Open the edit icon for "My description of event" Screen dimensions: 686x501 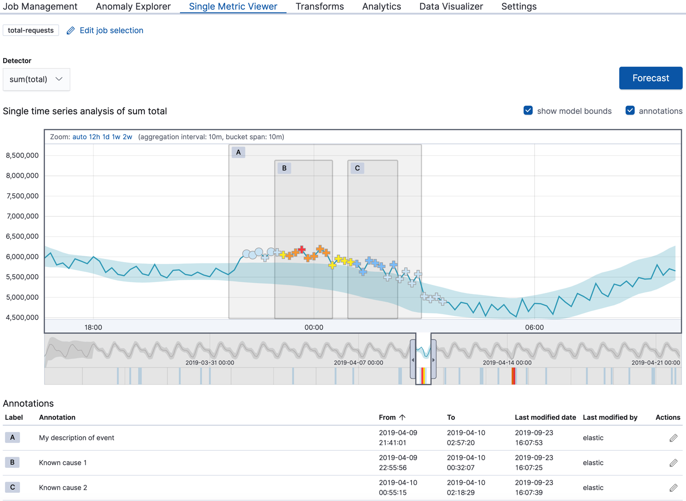point(673,438)
